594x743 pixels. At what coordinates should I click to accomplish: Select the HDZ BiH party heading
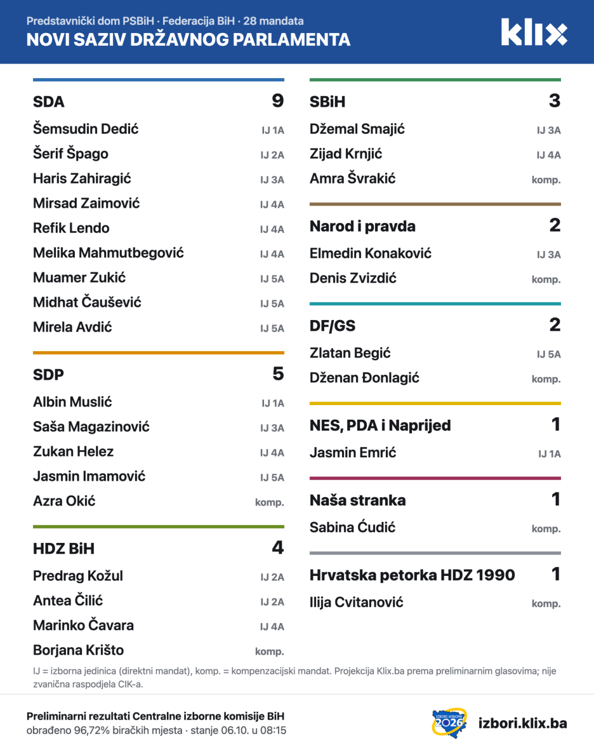click(x=64, y=549)
